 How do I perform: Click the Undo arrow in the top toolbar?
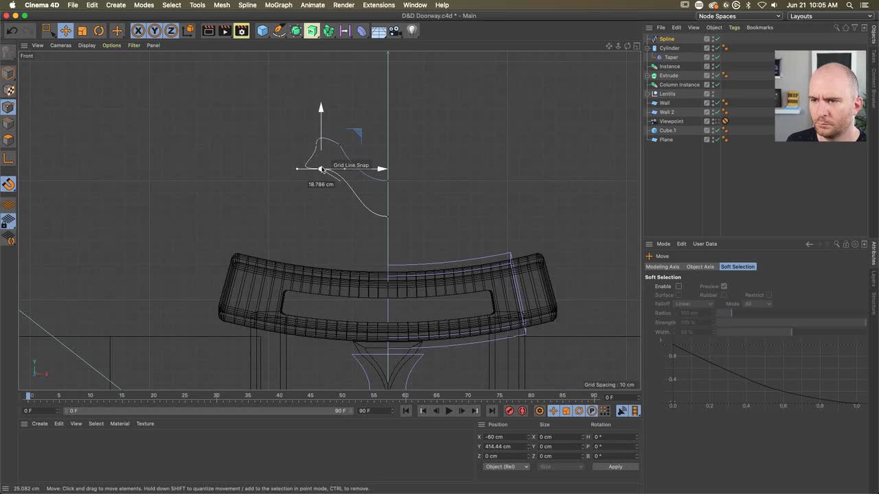click(12, 31)
